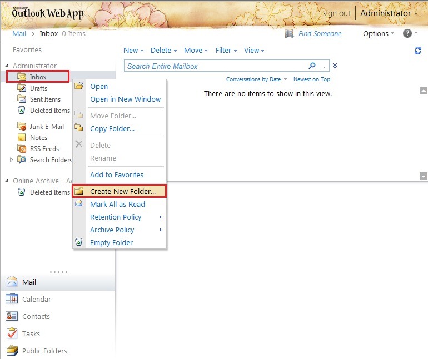The height and width of the screenshot is (359, 428).
Task: Open the Retention Policy submenu
Action: (116, 217)
